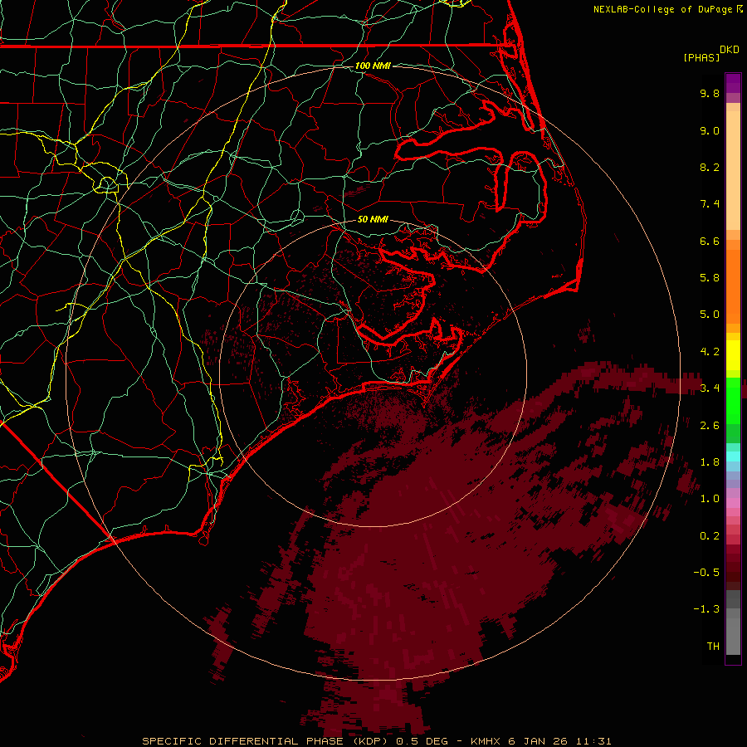Click the 2.6 value on color scale

click(x=710, y=426)
